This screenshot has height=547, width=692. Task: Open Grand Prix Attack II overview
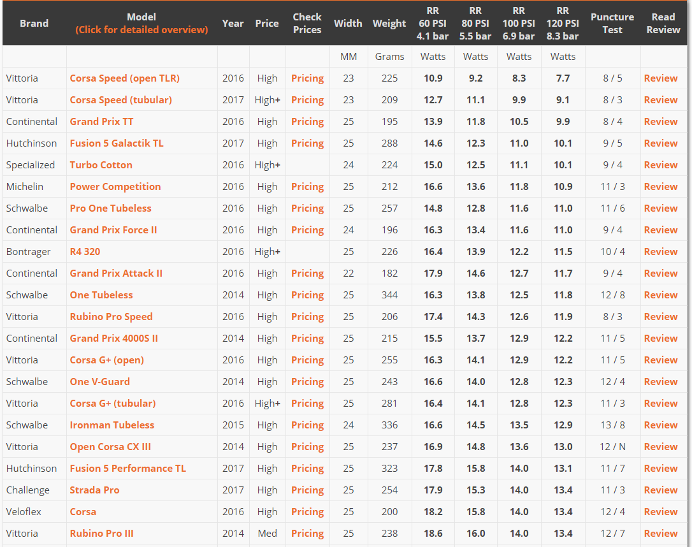pos(116,273)
